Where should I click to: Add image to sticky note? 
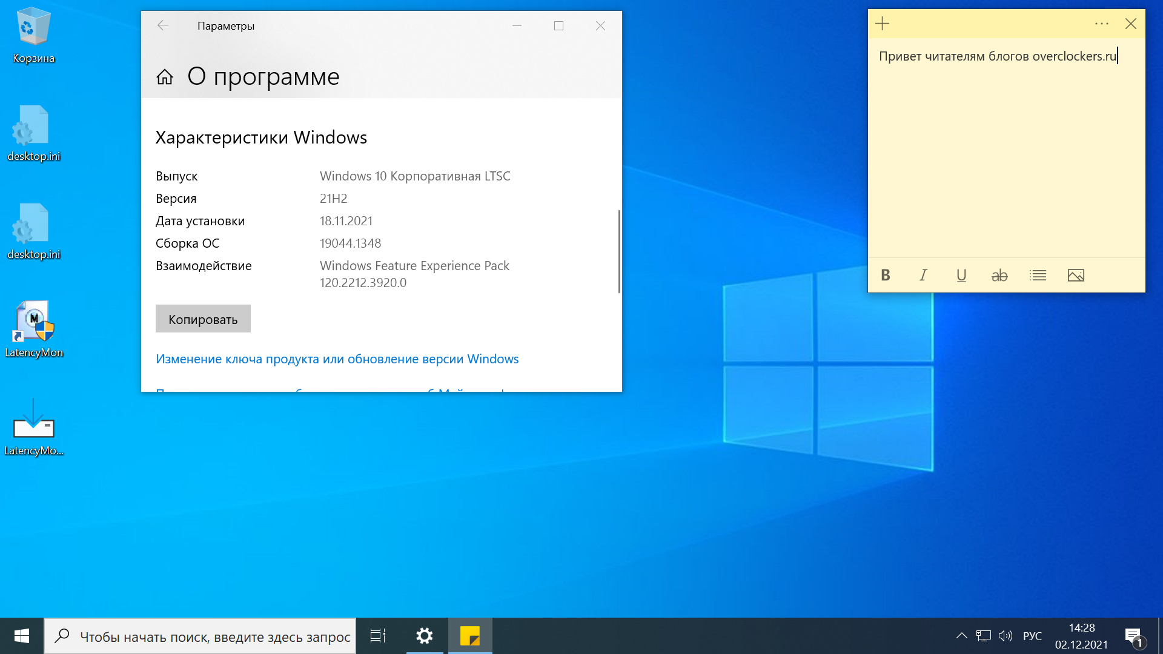pyautogui.click(x=1076, y=276)
